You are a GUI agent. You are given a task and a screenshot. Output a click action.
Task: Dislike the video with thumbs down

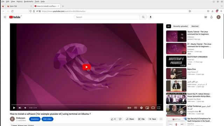[x=120, y=119]
